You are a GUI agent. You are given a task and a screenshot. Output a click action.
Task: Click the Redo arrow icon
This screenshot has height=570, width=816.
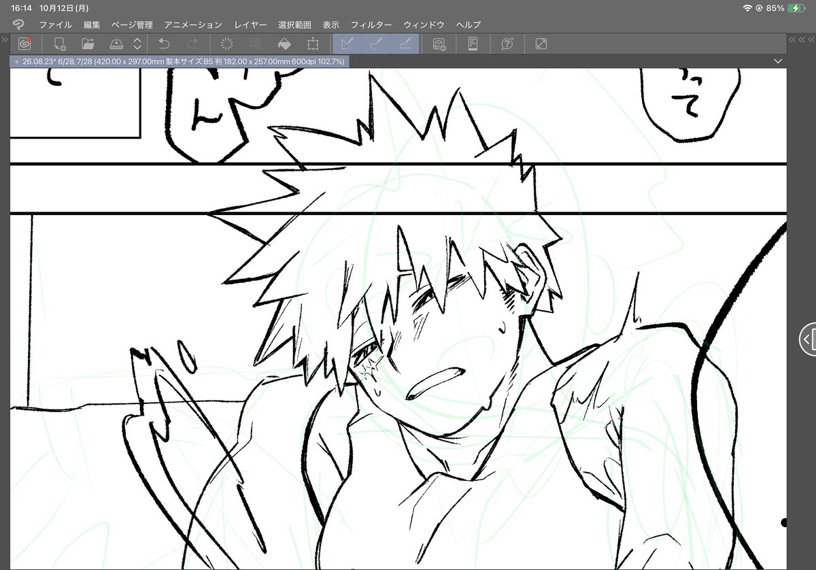click(x=192, y=44)
